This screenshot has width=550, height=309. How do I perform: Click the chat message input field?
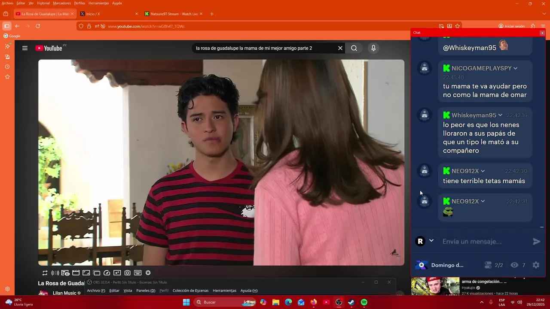pyautogui.click(x=485, y=241)
